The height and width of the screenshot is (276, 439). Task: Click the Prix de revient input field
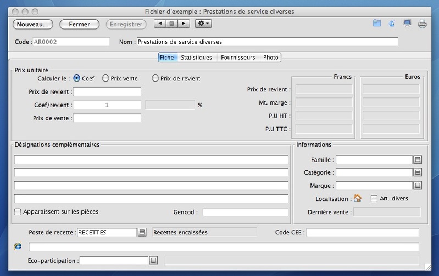107,91
